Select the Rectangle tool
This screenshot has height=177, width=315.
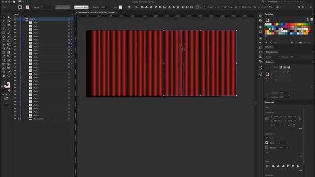pos(3,33)
